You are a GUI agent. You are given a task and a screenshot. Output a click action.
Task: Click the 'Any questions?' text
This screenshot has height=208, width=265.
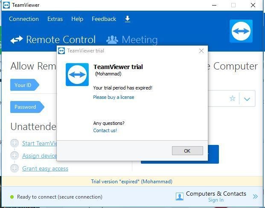(109, 123)
